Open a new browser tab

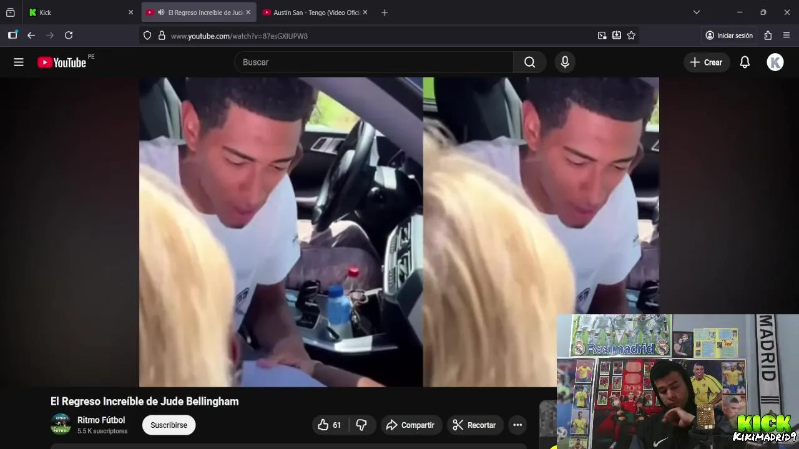point(385,12)
